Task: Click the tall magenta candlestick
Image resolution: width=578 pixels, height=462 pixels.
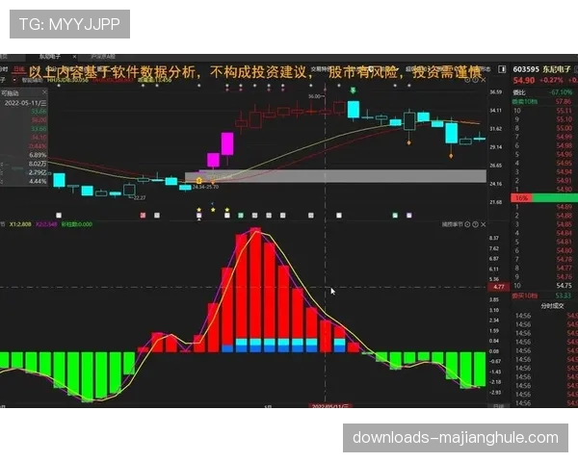Action: pyautogui.click(x=227, y=143)
